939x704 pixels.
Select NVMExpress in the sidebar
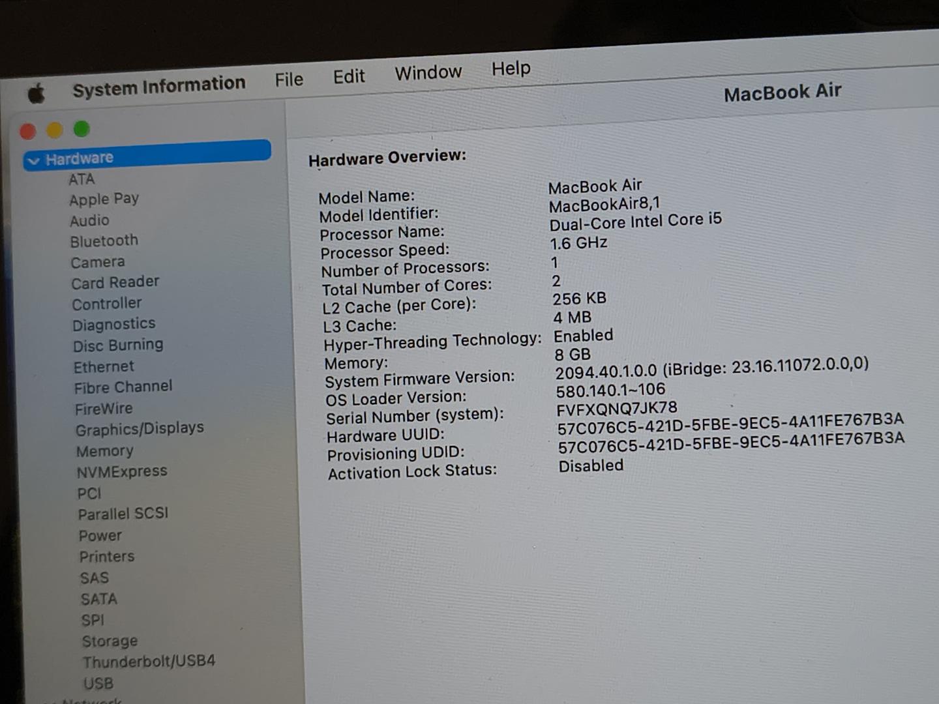(x=122, y=472)
